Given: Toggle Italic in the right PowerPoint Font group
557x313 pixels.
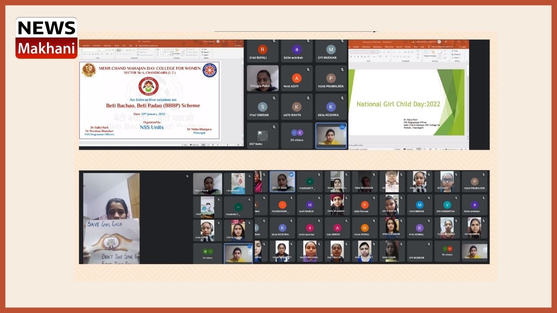Looking at the screenshot, I should 354,57.
